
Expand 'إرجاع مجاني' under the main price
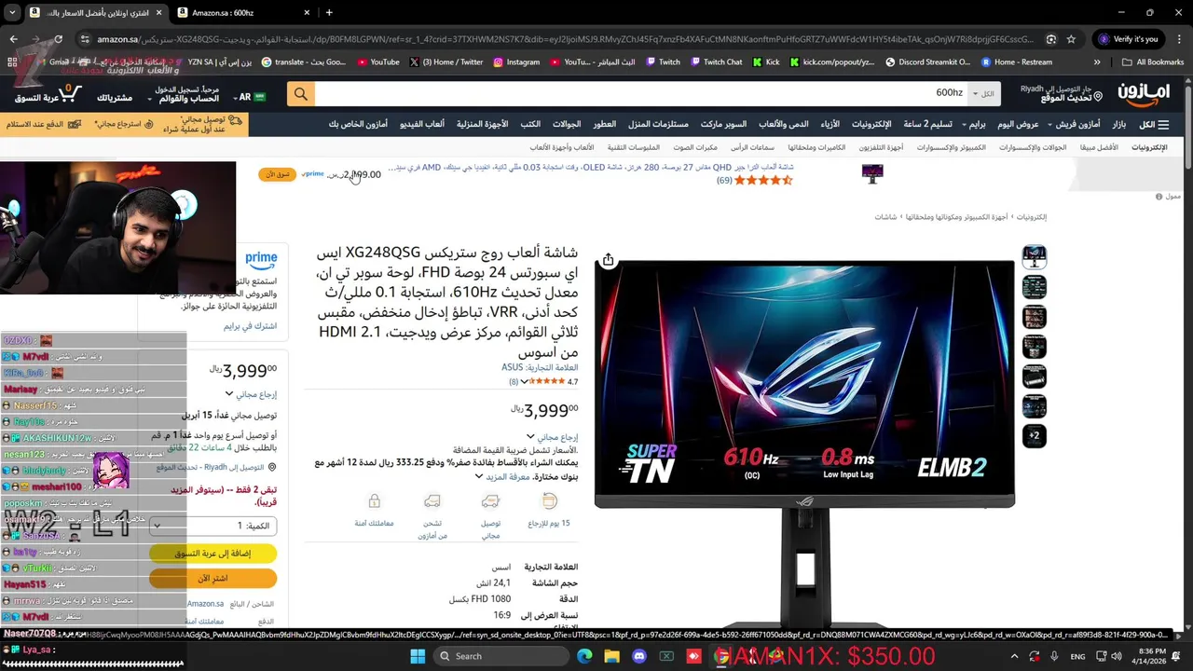pyautogui.click(x=552, y=436)
